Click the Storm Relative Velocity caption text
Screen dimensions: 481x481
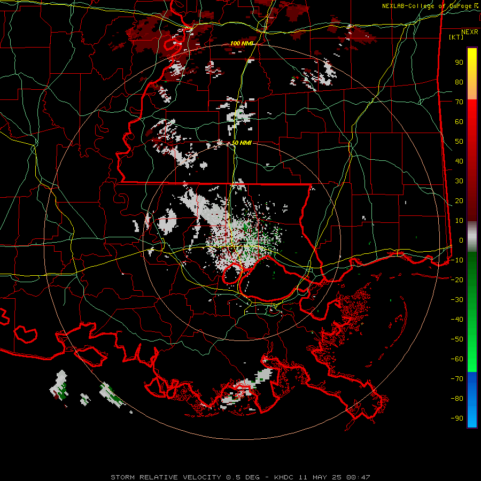pyautogui.click(x=240, y=477)
